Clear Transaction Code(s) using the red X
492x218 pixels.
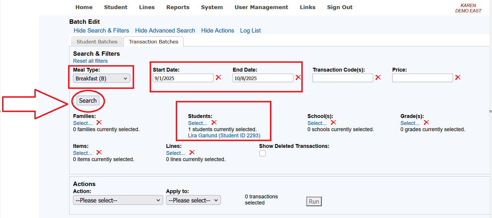[x=378, y=77]
